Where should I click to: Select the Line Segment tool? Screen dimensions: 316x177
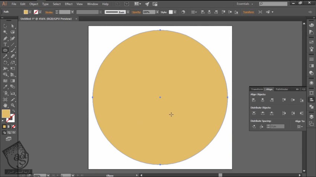pyautogui.click(x=13, y=44)
